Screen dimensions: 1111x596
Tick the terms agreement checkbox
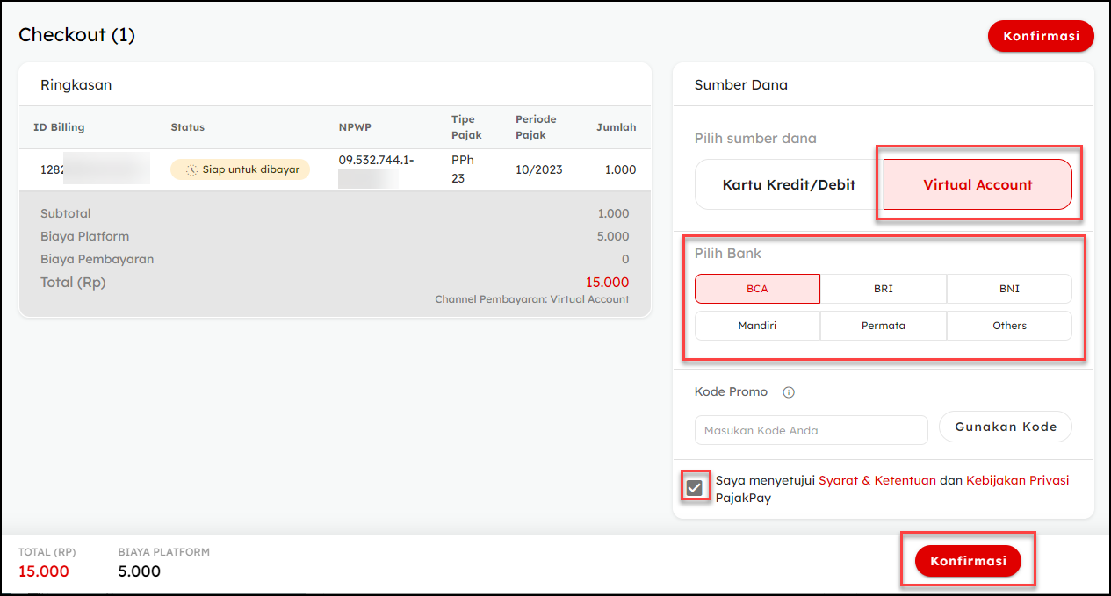click(x=695, y=488)
